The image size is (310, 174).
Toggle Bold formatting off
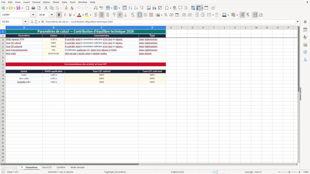click(59, 15)
